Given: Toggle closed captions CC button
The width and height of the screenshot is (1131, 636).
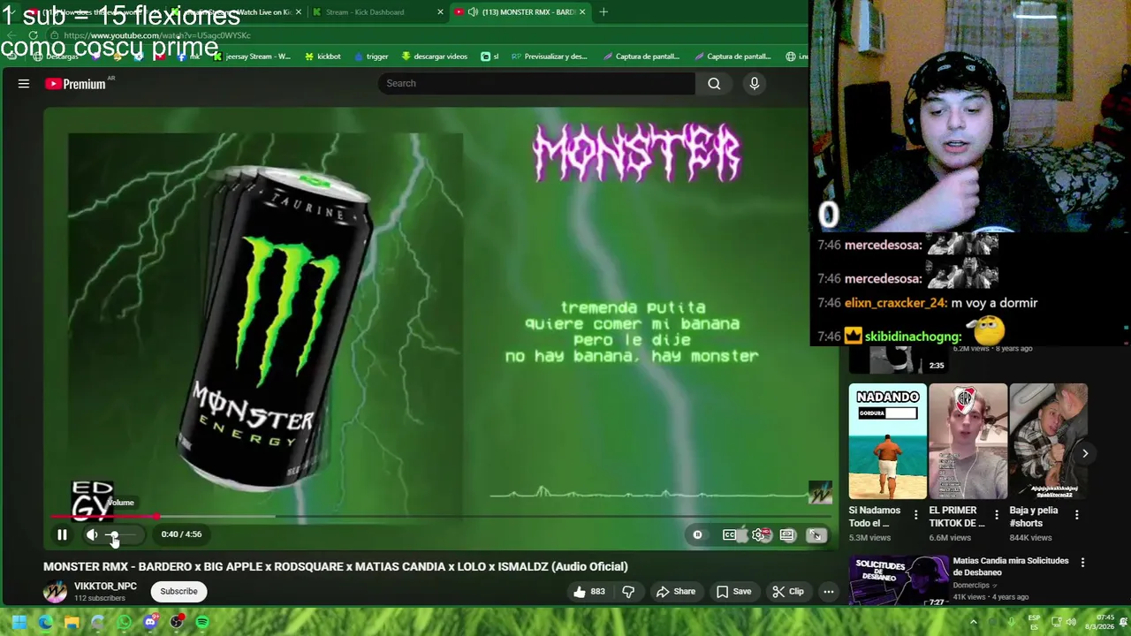Looking at the screenshot, I should [x=729, y=534].
